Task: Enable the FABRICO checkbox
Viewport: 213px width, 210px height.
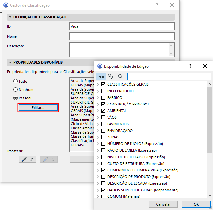Action: 103,98
